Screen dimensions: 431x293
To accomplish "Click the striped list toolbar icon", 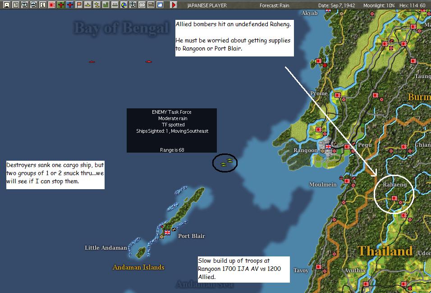I will 151,5.
